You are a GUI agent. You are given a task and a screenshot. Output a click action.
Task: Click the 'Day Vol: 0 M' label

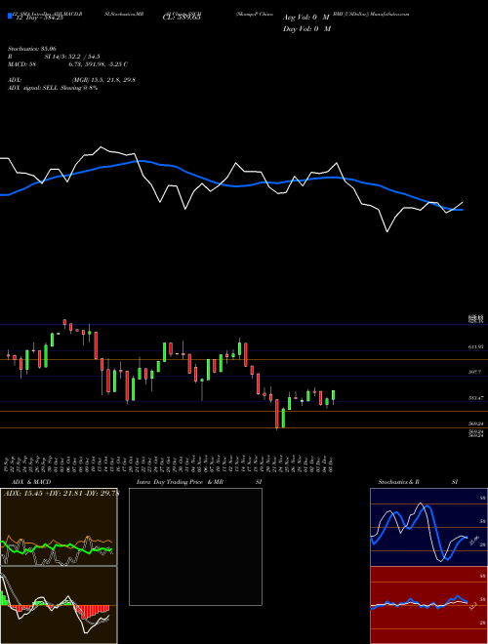(x=306, y=28)
